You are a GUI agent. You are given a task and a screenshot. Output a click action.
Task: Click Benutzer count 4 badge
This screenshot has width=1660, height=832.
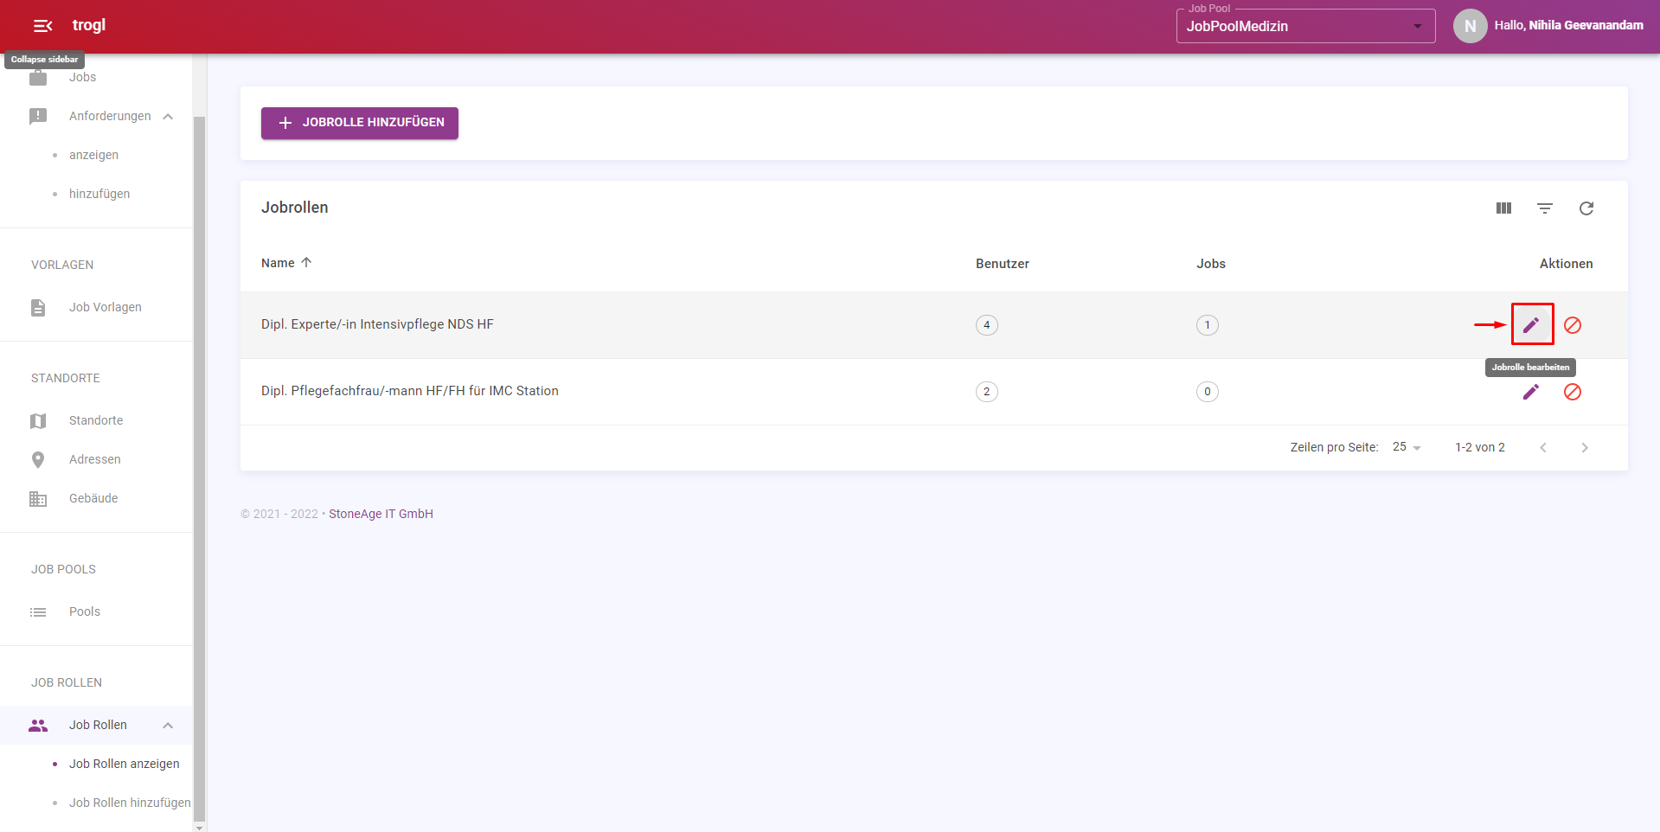(987, 325)
